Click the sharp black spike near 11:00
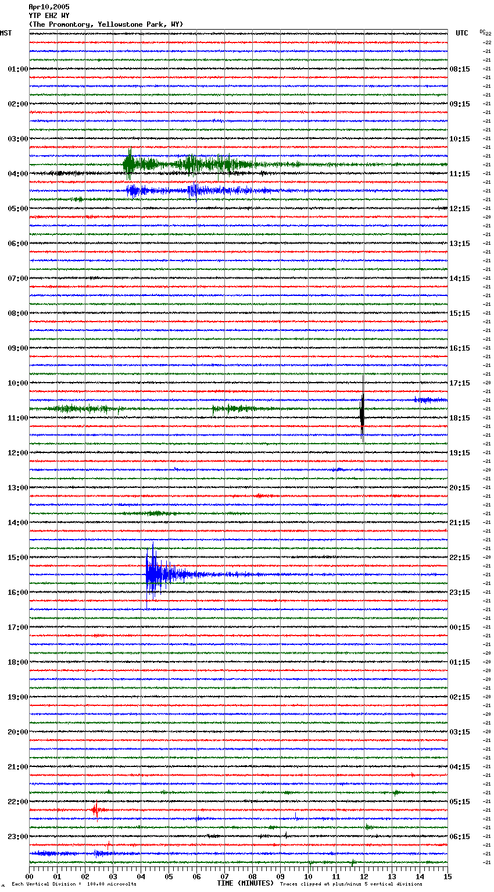 362,410
